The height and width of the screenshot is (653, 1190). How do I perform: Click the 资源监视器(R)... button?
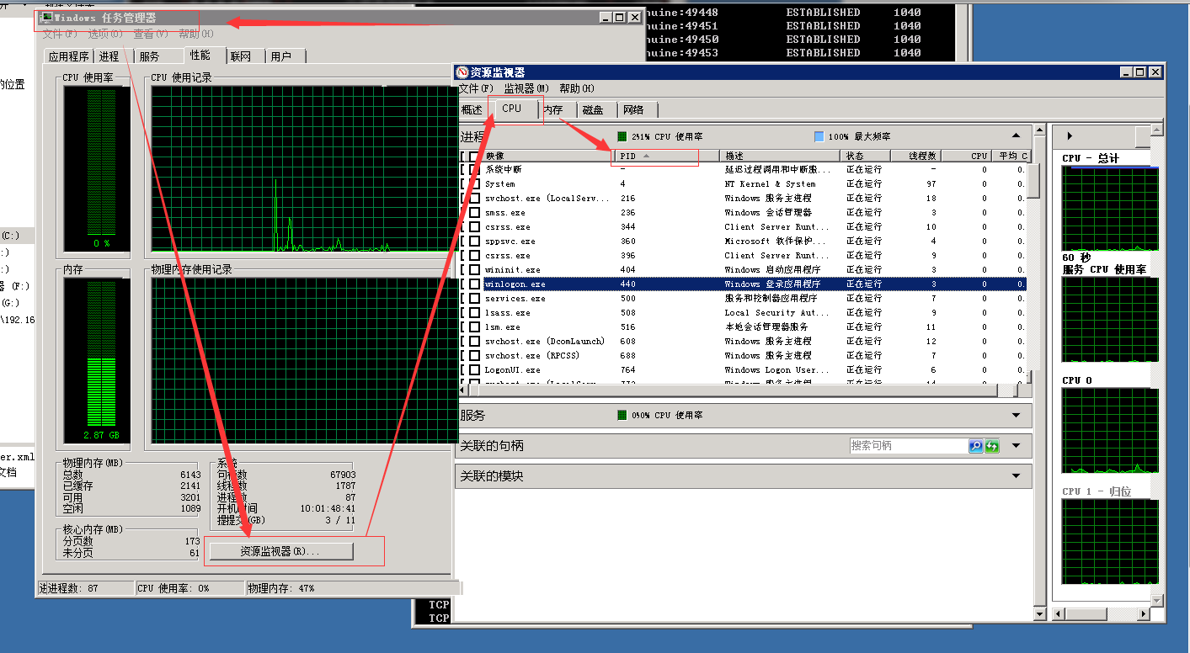pos(281,551)
